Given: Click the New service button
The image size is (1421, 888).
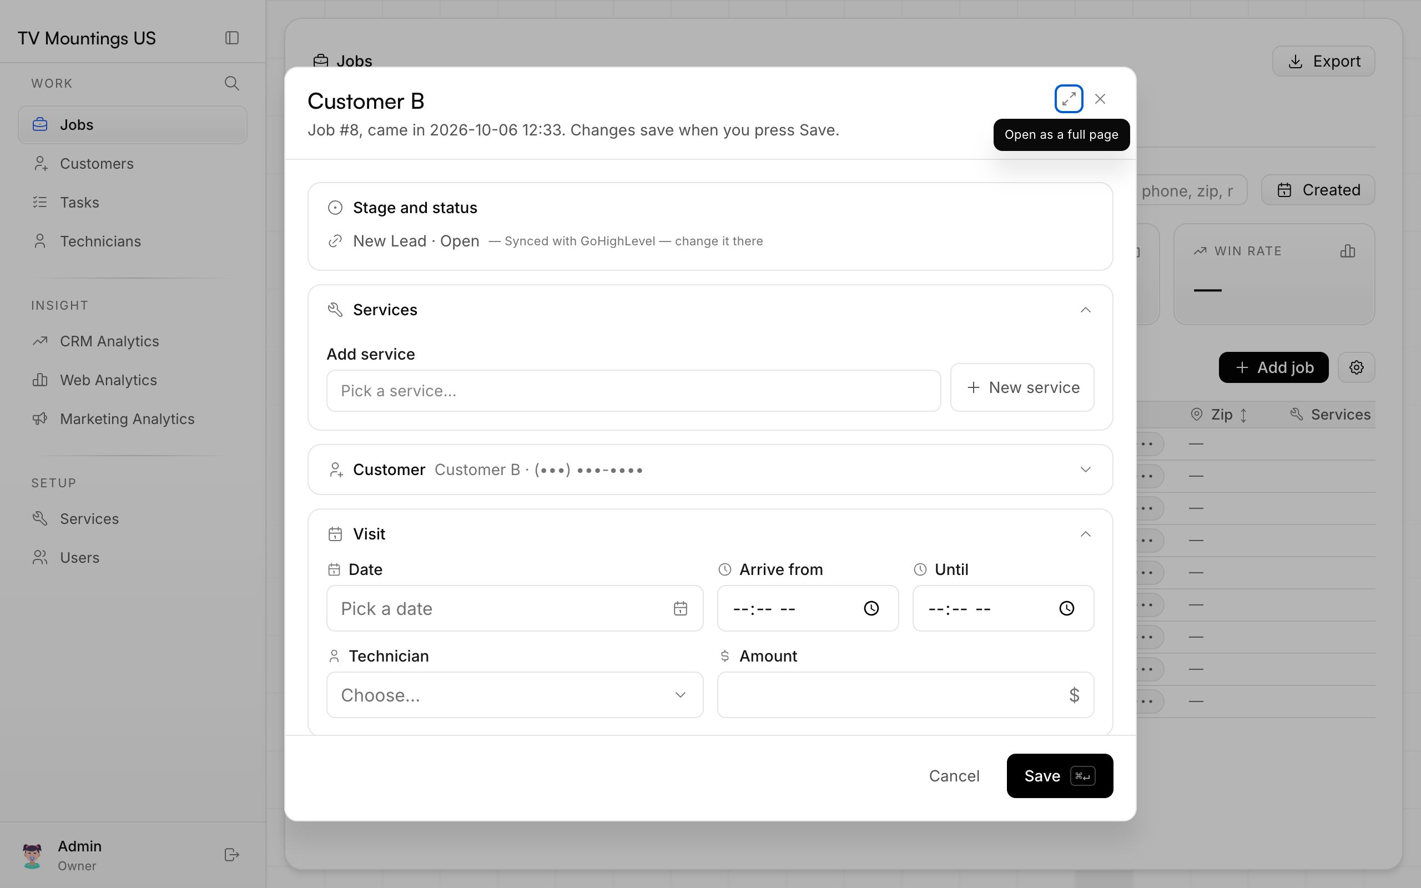Looking at the screenshot, I should [x=1022, y=387].
